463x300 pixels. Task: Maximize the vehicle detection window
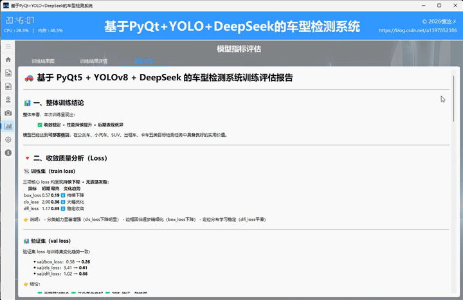pos(439,6)
